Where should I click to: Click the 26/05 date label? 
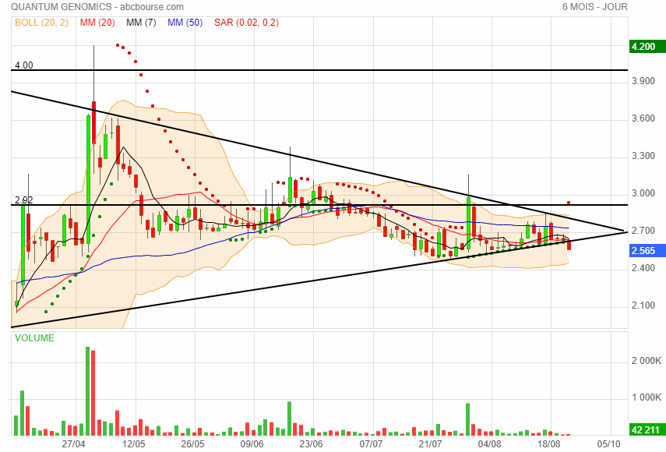(x=192, y=444)
